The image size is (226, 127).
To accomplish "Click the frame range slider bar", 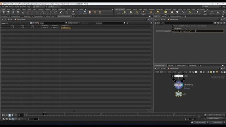I will point(112,119).
